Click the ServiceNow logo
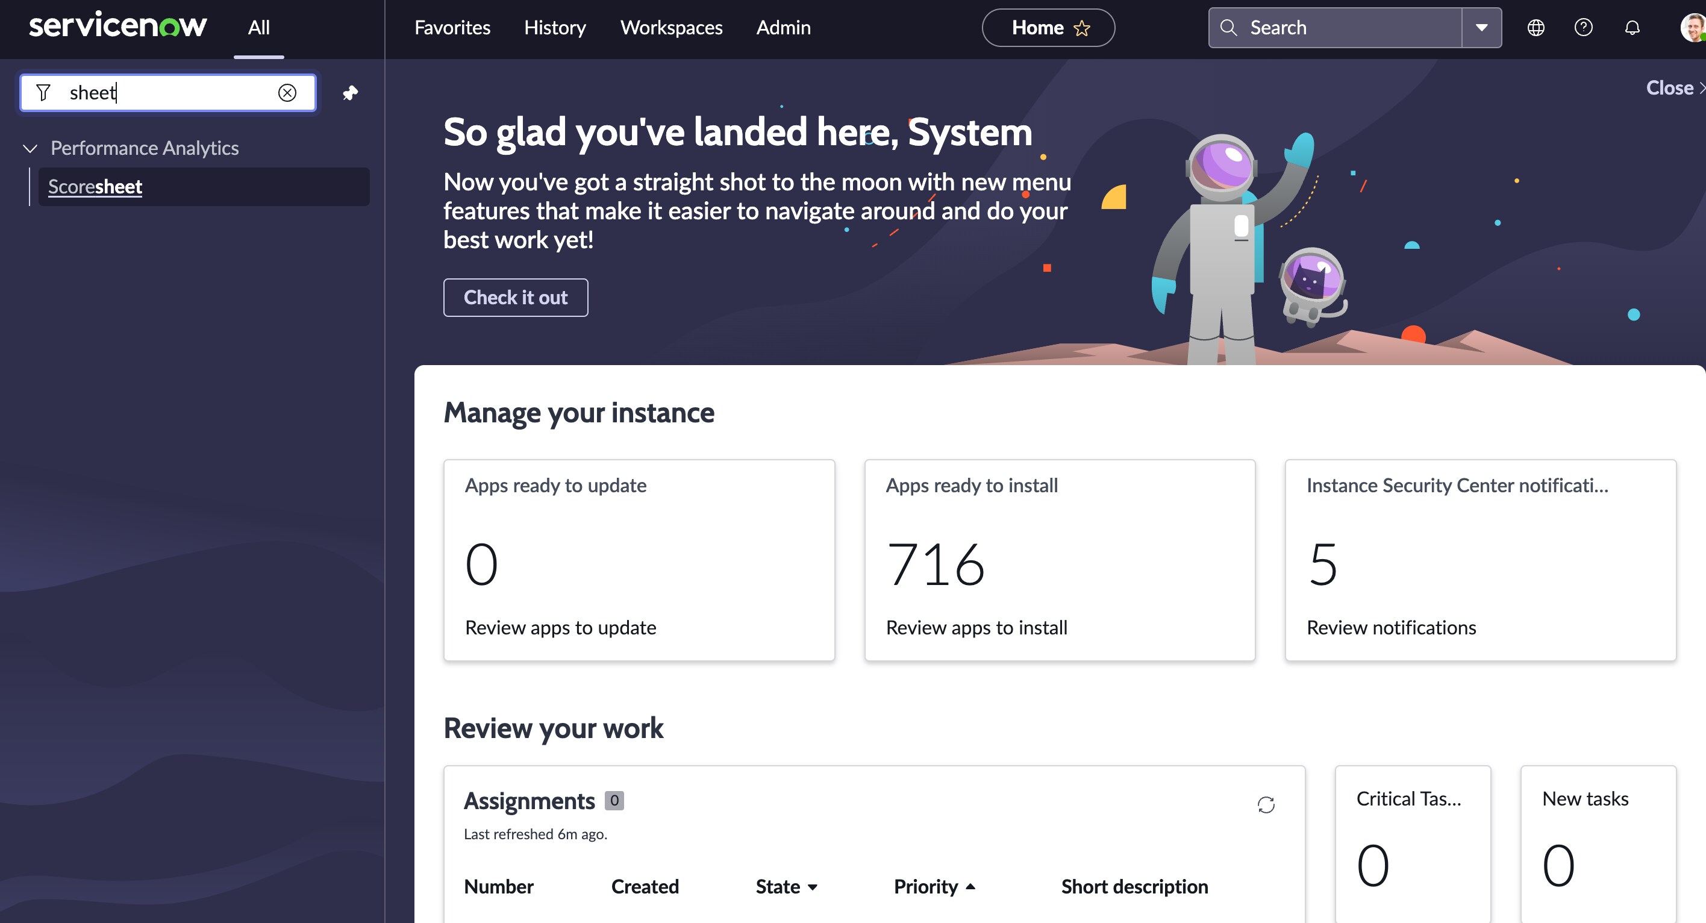The height and width of the screenshot is (923, 1706). click(x=118, y=25)
